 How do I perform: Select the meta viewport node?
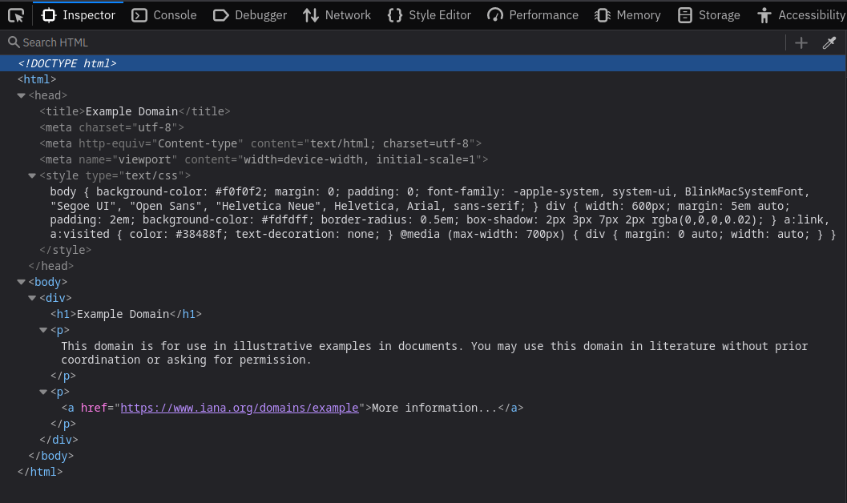[264, 159]
